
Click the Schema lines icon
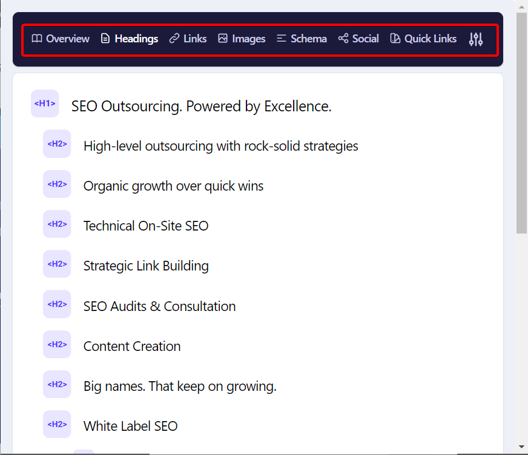tap(281, 39)
